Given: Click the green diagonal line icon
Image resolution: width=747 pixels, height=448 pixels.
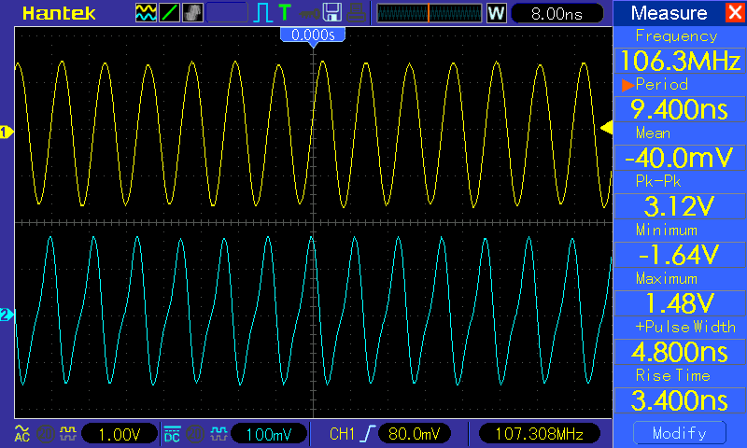Looking at the screenshot, I should tap(169, 13).
